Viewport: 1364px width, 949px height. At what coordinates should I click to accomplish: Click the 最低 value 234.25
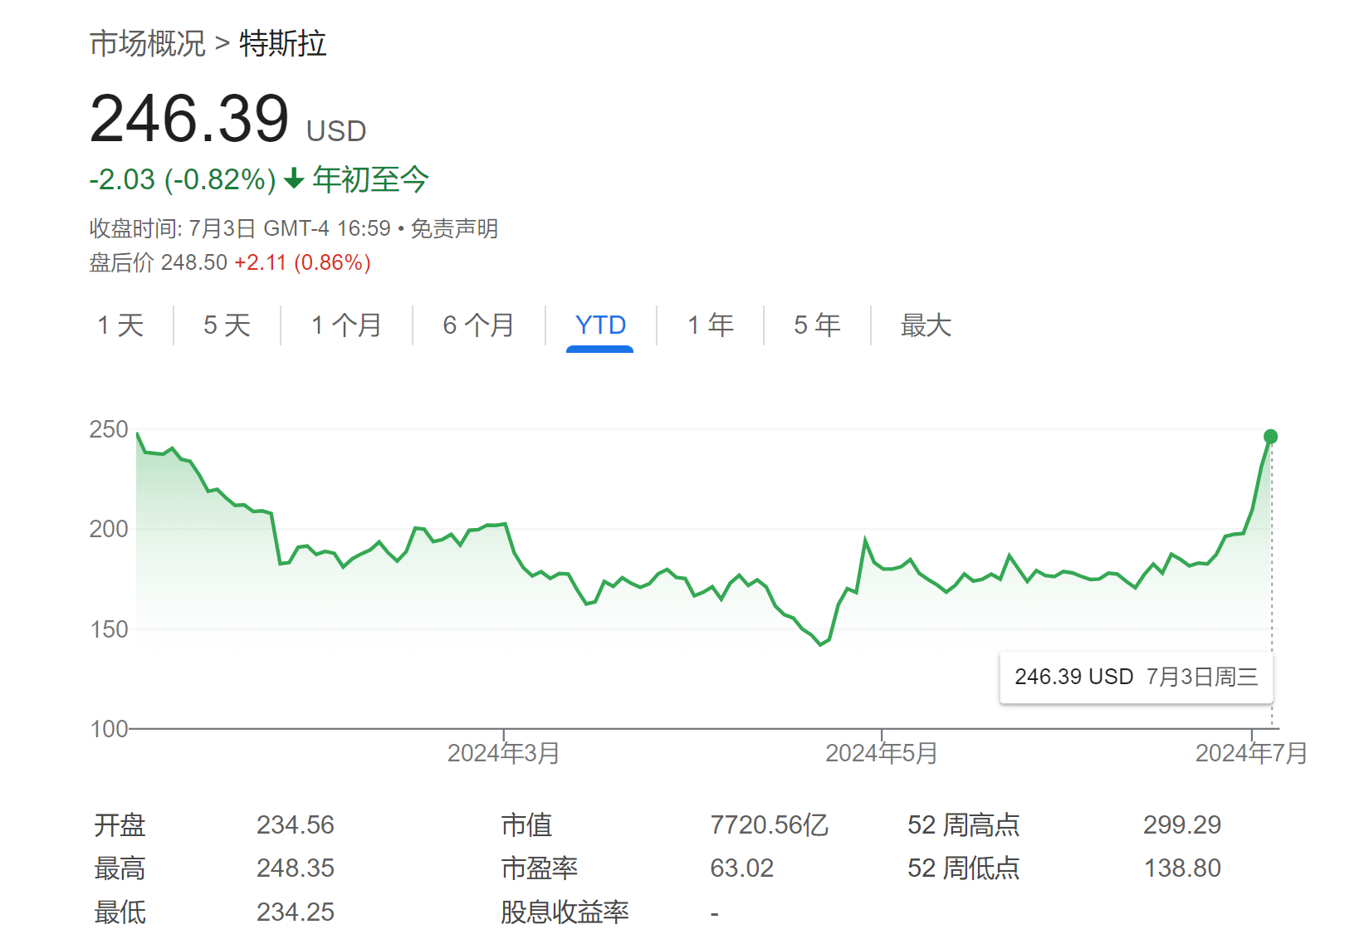[295, 912]
